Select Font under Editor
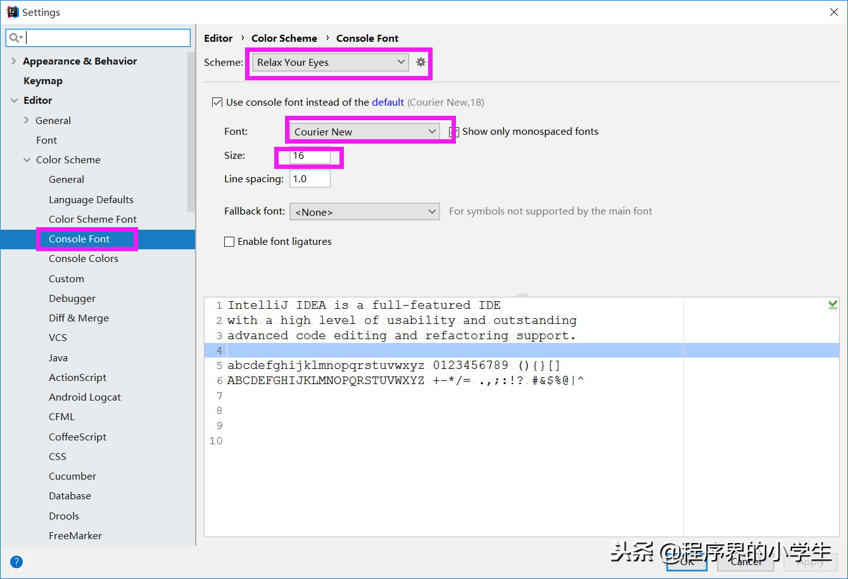The image size is (848, 579). (x=46, y=140)
